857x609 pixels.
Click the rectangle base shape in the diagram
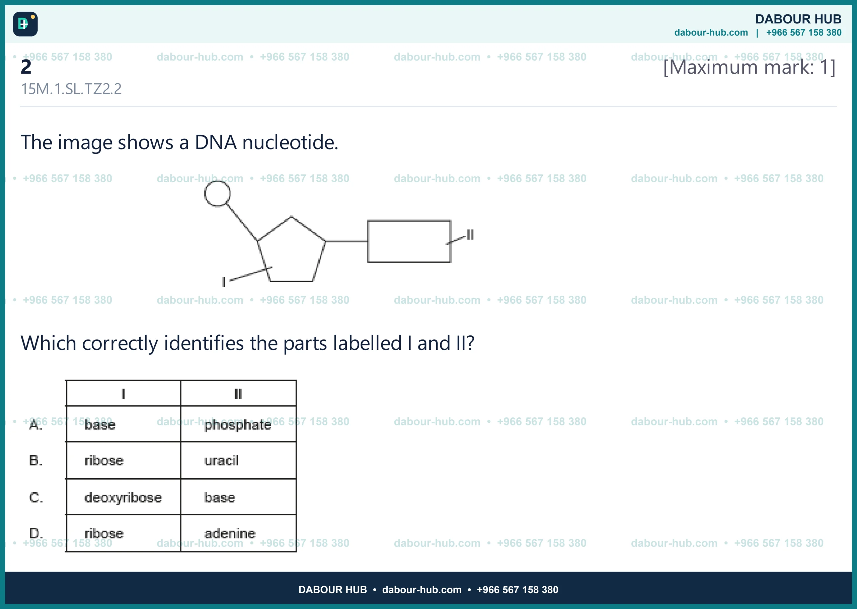409,241
